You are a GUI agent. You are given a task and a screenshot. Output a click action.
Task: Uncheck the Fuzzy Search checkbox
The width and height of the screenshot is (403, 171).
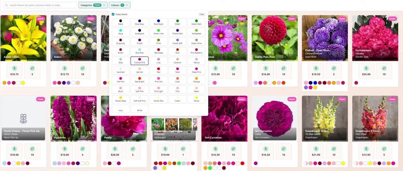coord(113,14)
